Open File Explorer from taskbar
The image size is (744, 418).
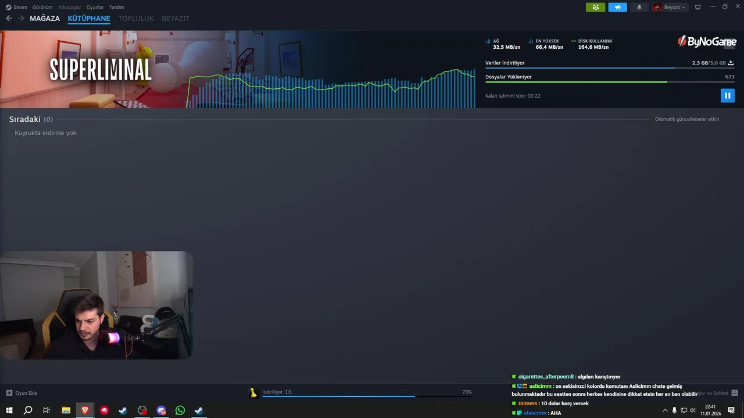point(66,410)
